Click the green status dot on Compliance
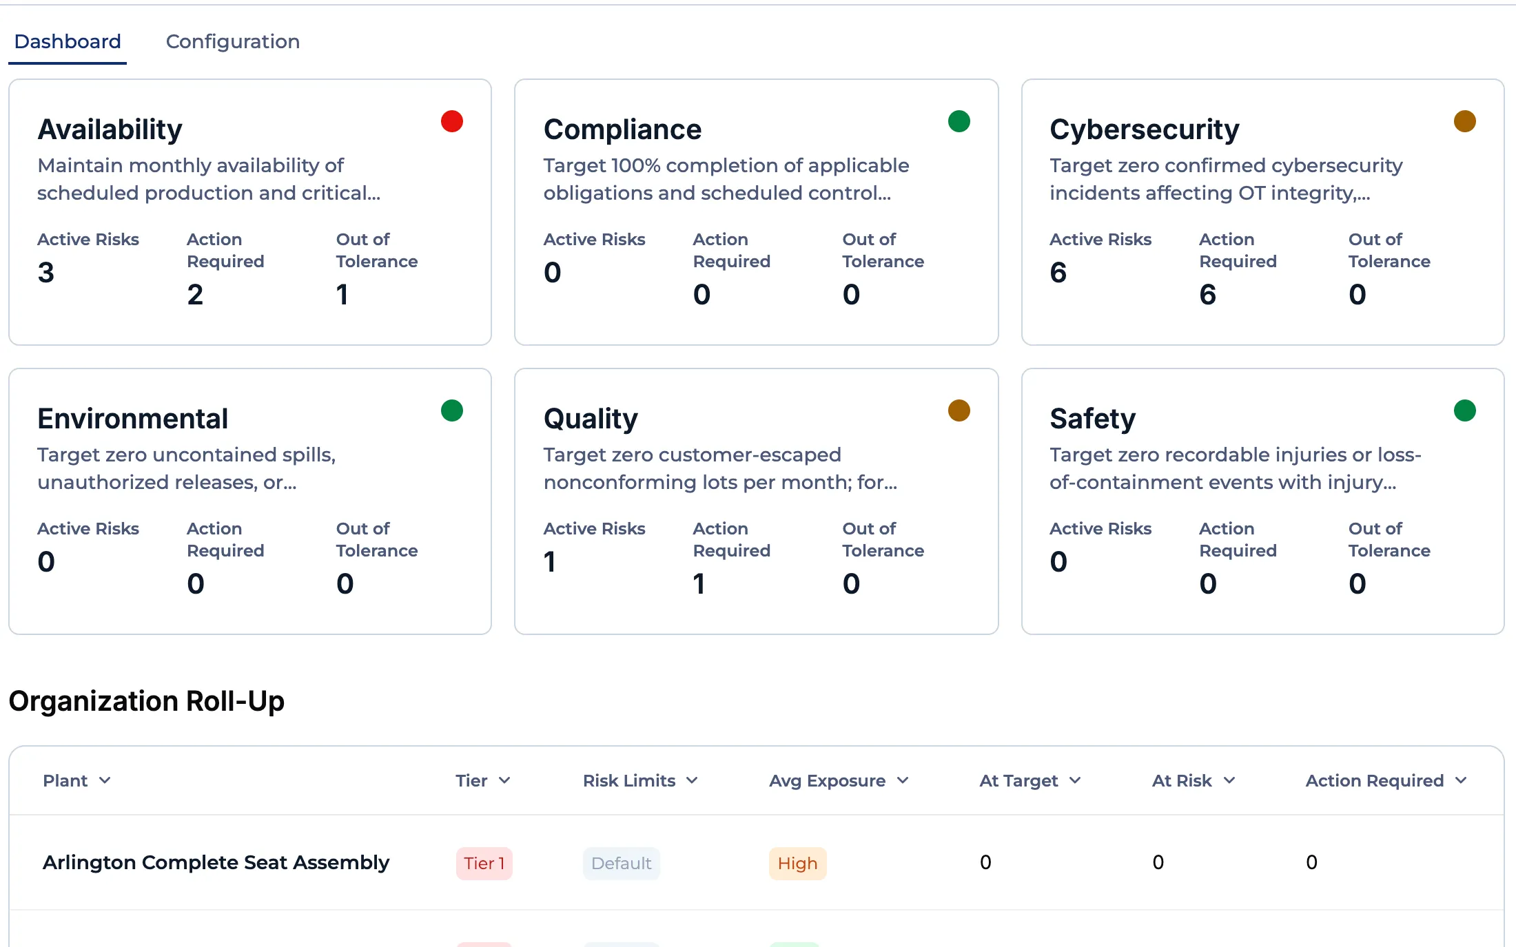This screenshot has width=1516, height=947. click(959, 121)
